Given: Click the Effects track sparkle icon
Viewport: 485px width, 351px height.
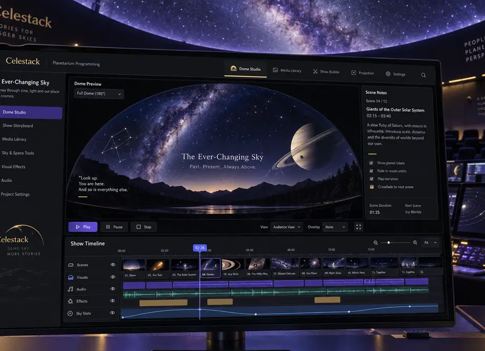Looking at the screenshot, I should pos(70,301).
